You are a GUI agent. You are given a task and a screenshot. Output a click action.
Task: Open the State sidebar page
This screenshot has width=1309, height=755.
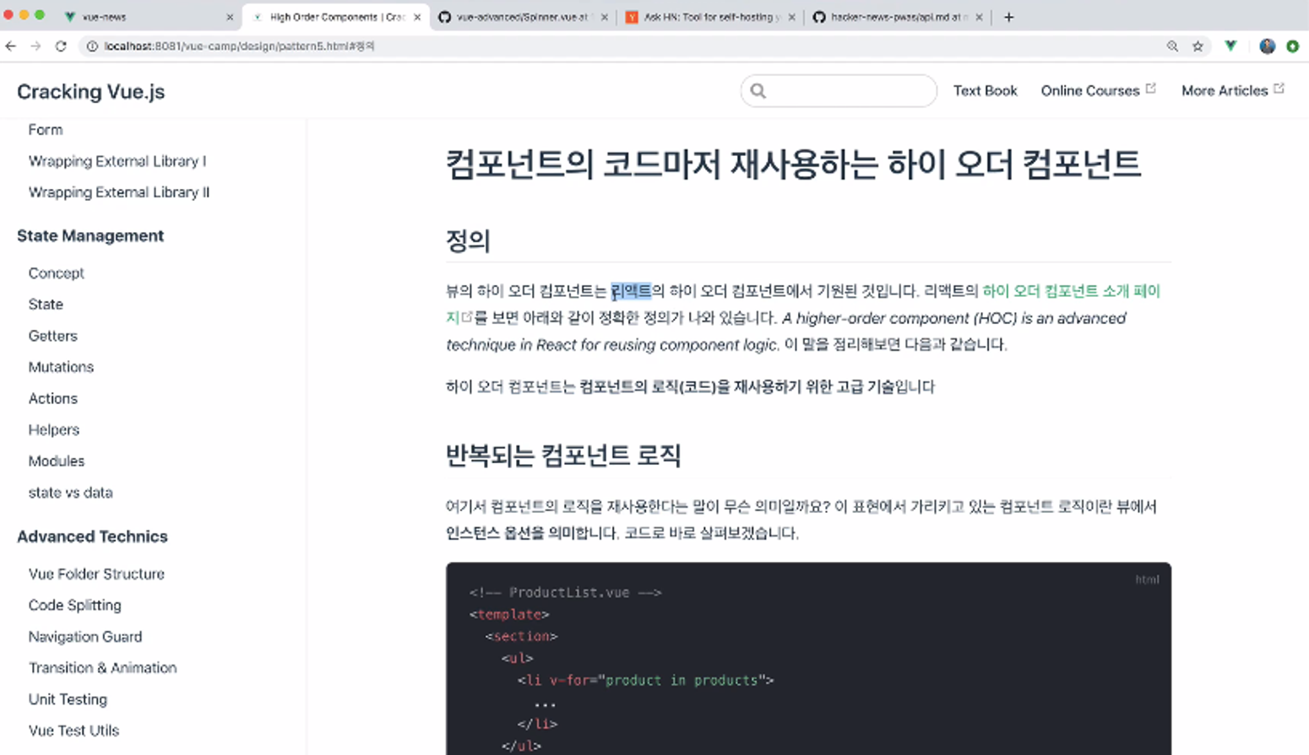coord(46,305)
